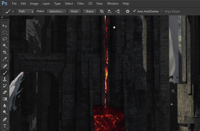The height and width of the screenshot is (131, 200).
Task: Expand the toolbox double-arrow
Action: pos(2,17)
